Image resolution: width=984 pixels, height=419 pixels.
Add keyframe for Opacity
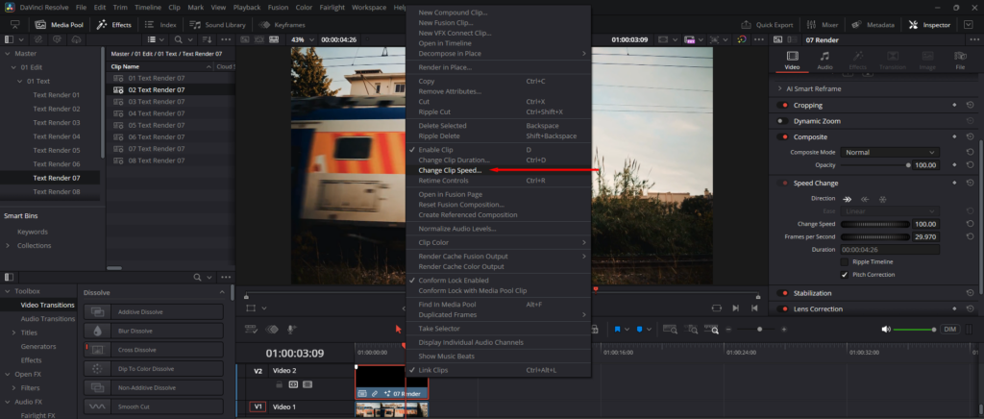[954, 165]
